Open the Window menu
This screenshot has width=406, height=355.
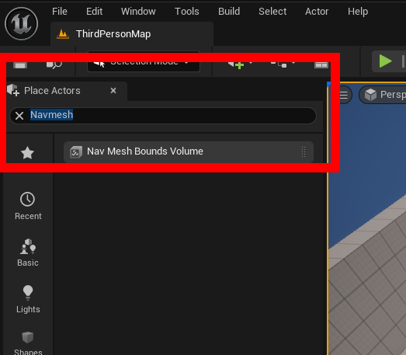(138, 12)
